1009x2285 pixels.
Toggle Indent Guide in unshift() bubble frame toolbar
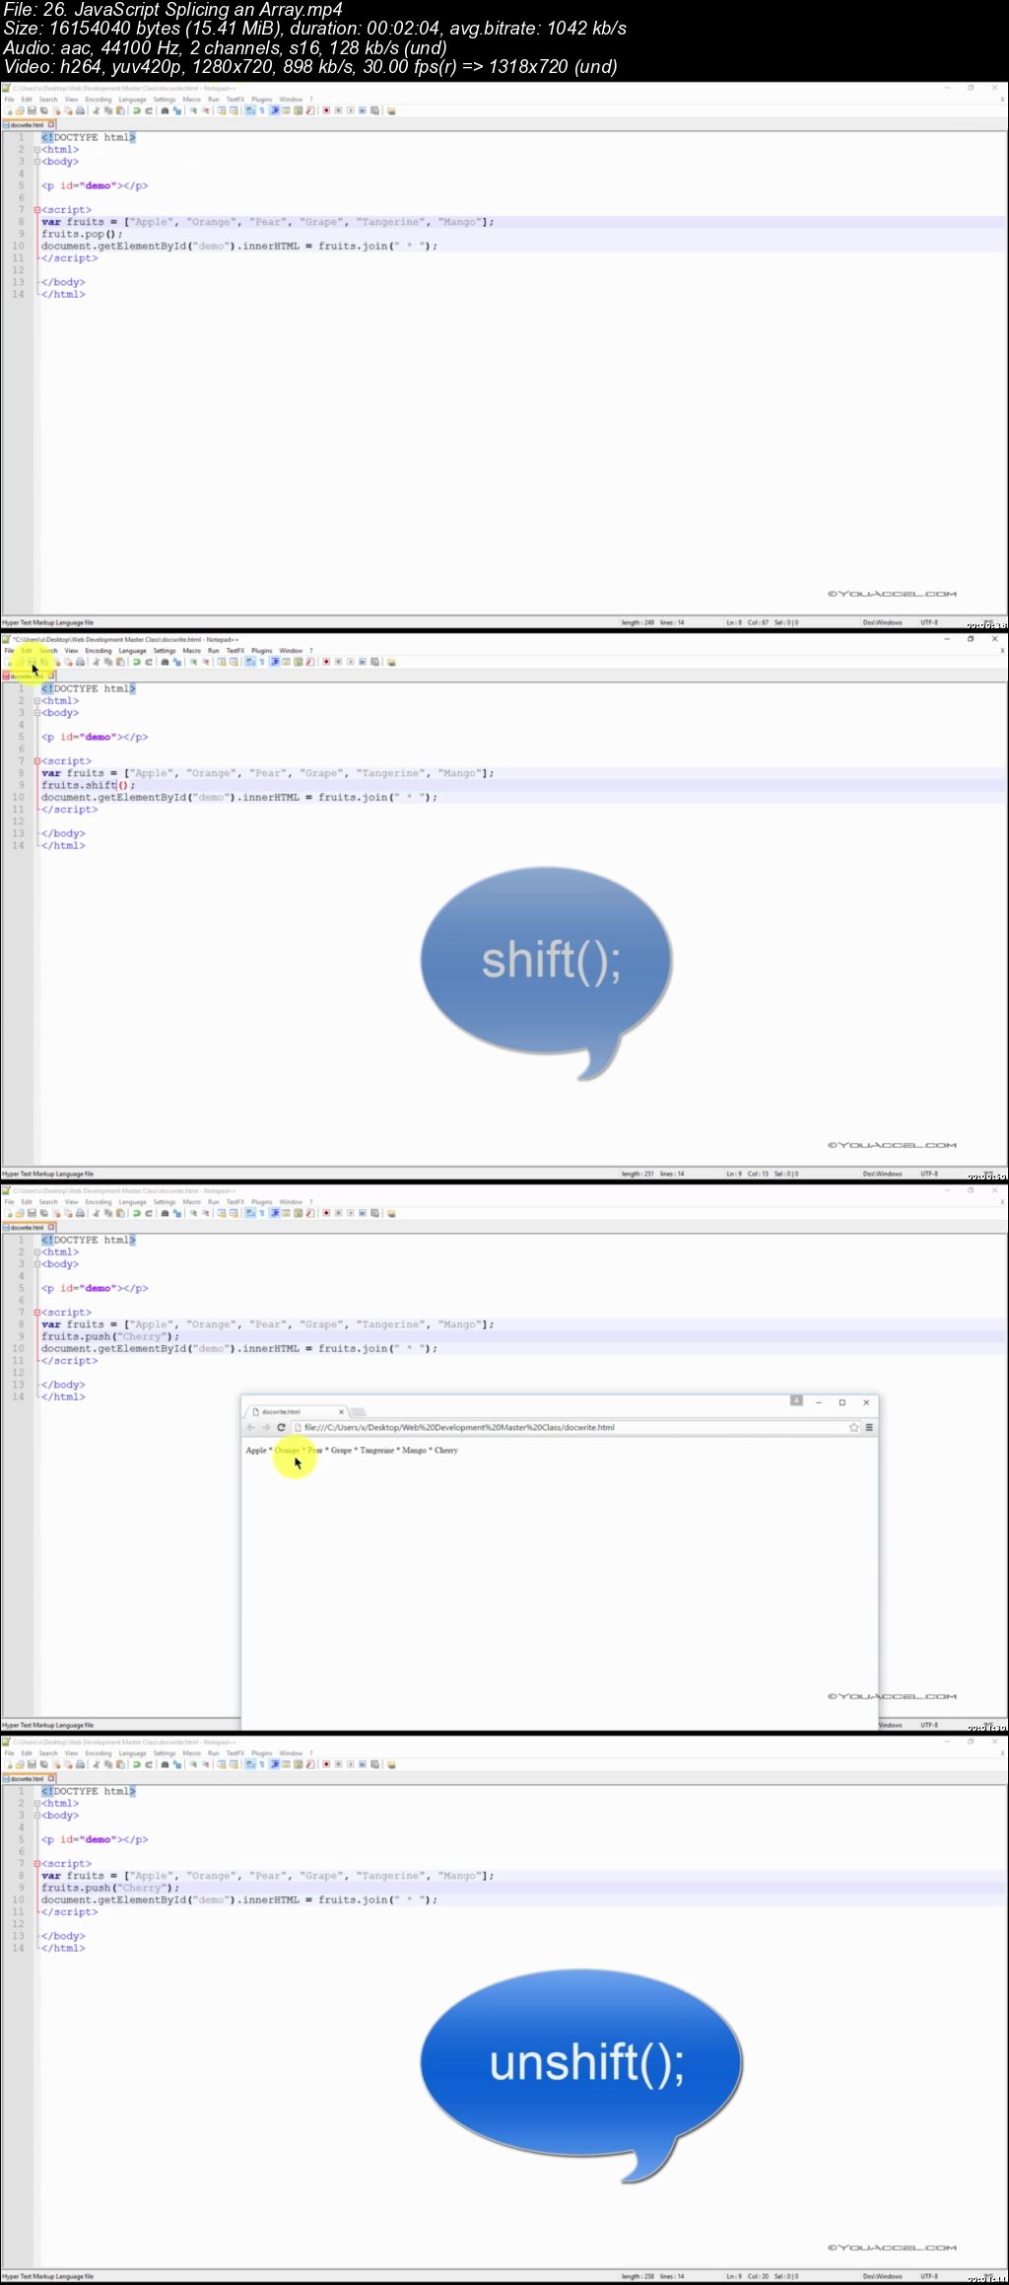coord(274,1764)
